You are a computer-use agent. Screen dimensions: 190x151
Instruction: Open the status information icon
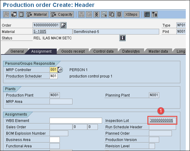point(123,38)
